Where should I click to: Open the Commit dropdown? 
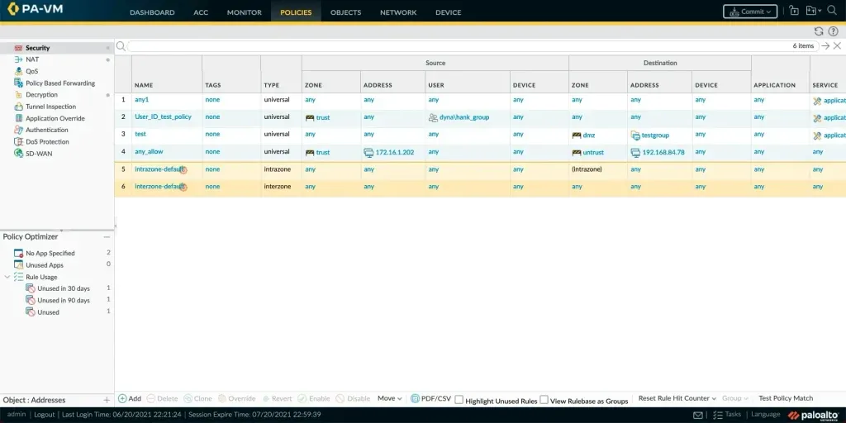click(750, 12)
